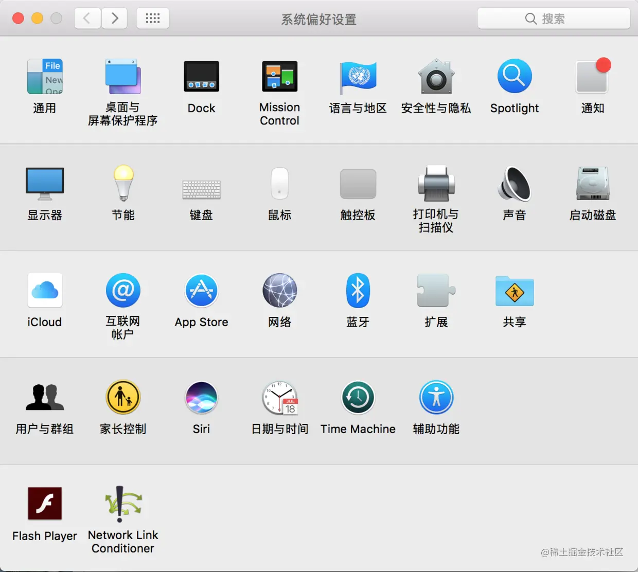The height and width of the screenshot is (572, 638).
Task: Open 节能 (Energy Saver) preferences
Action: click(123, 183)
